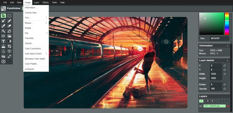Image resolution: width=233 pixels, height=113 pixels.
Task: Click the R layer button
Action: coord(212,101)
